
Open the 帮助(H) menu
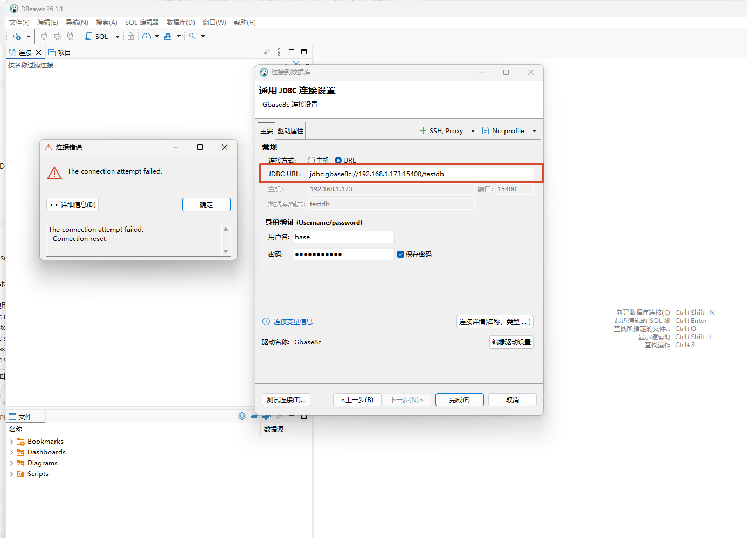point(245,23)
